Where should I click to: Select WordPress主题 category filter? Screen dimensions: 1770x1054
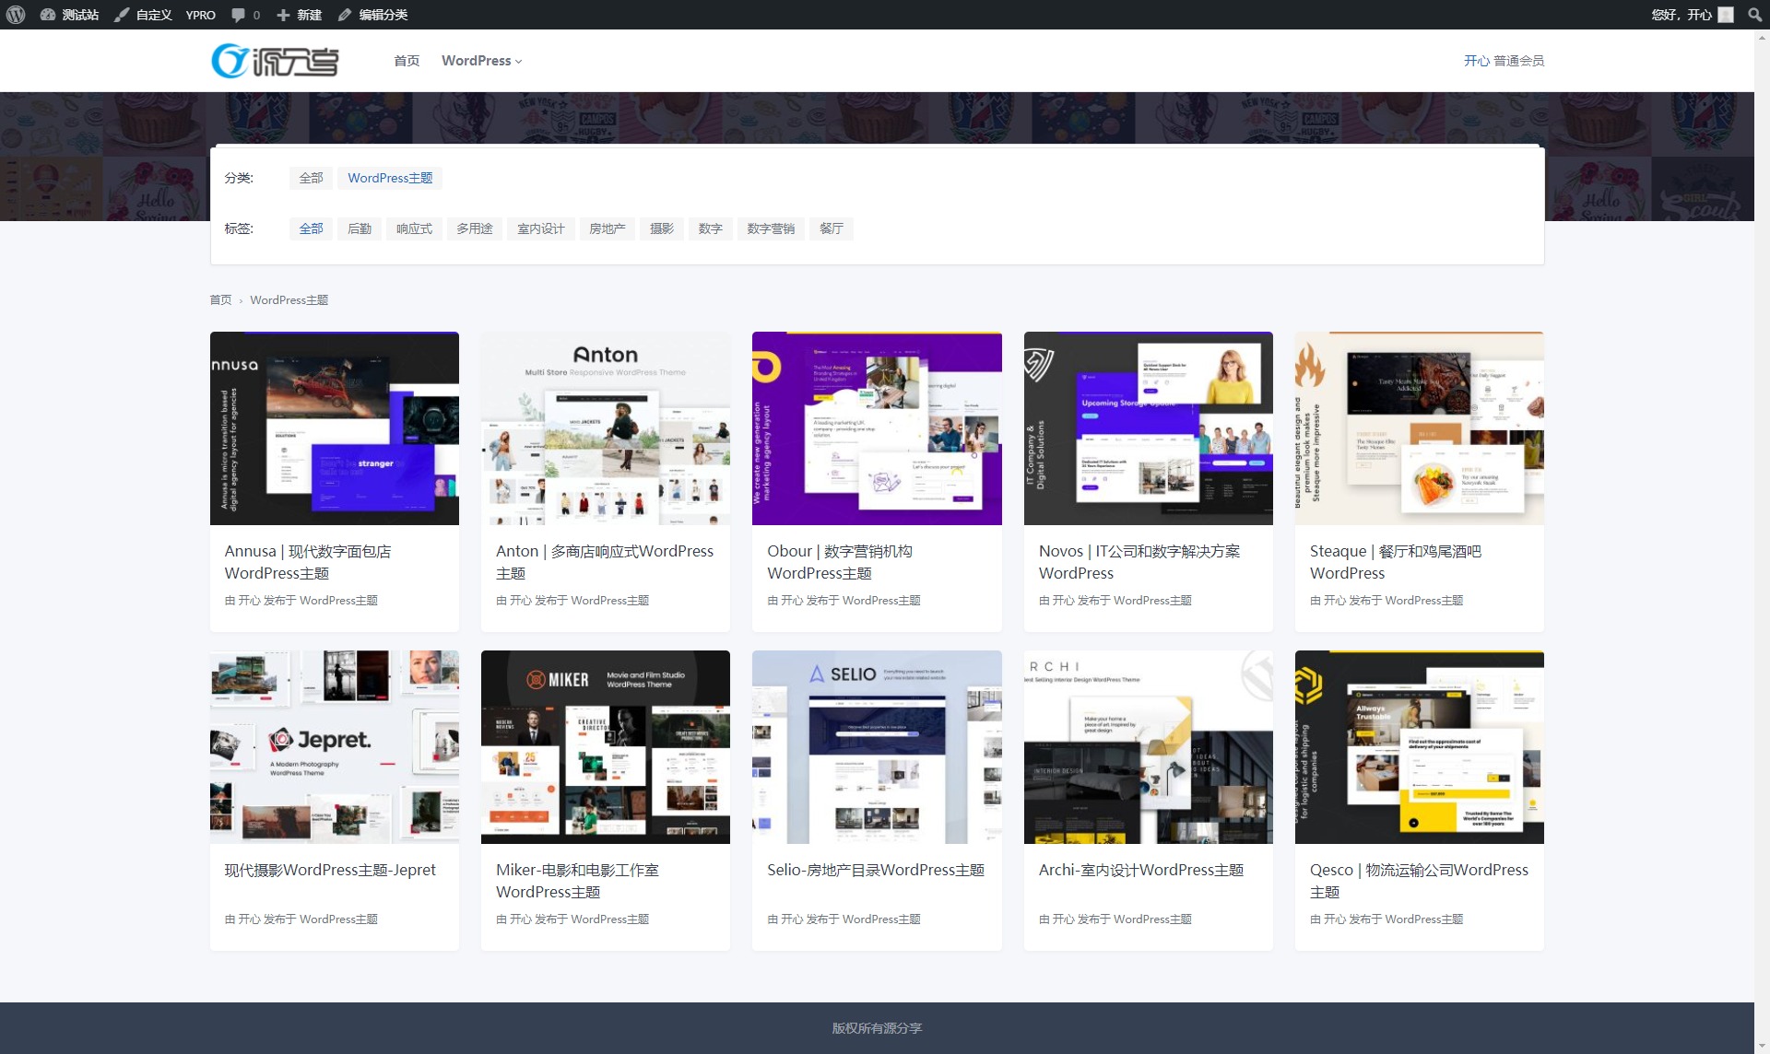pos(390,178)
